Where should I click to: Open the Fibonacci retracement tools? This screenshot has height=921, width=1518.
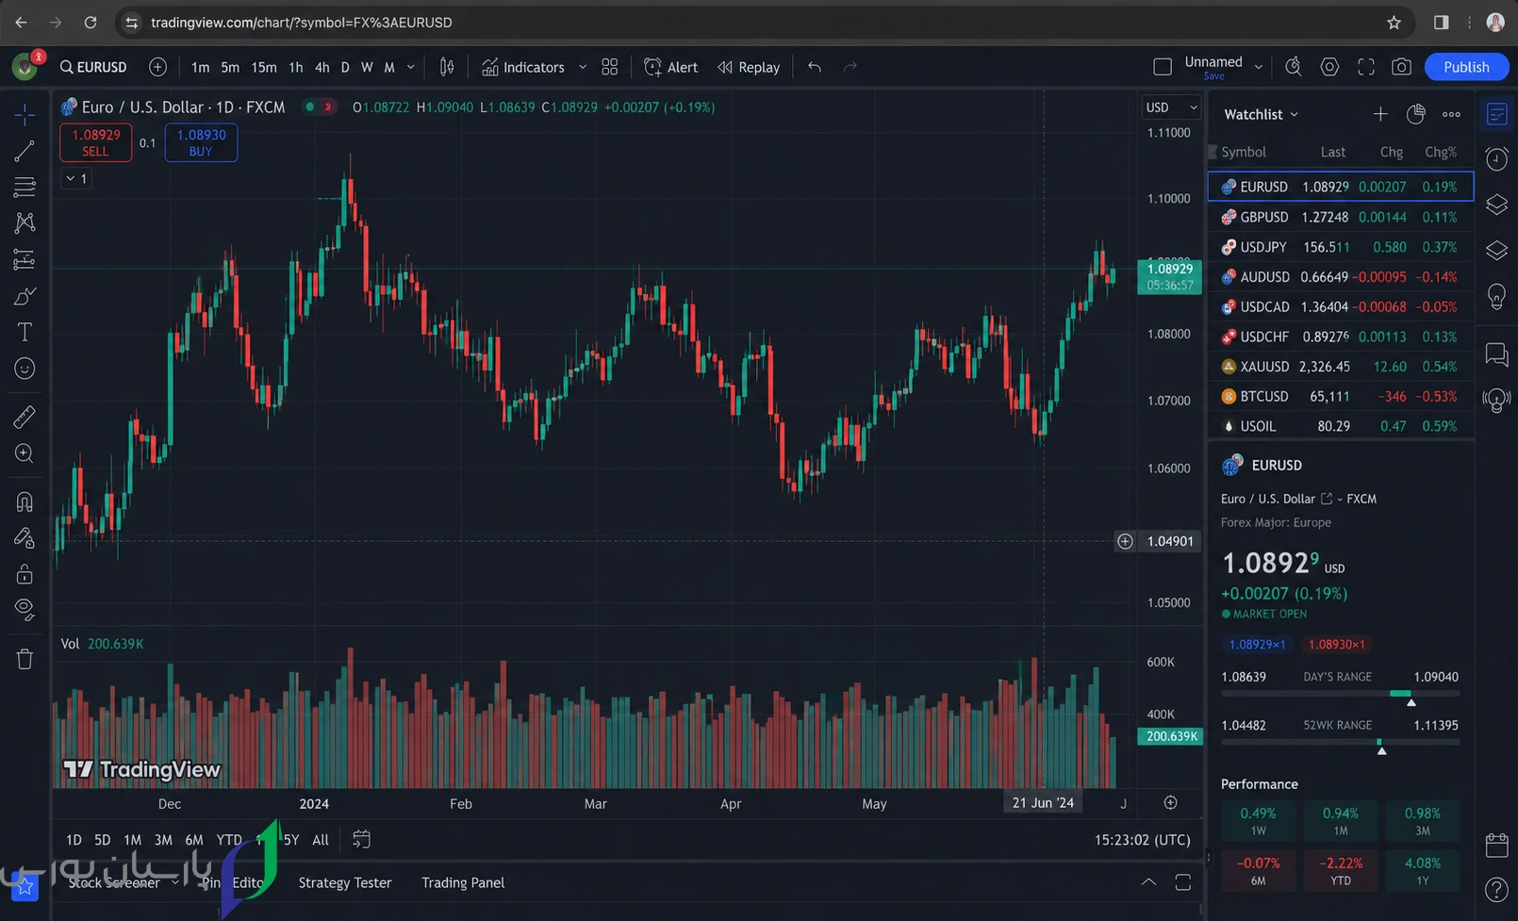coord(25,187)
